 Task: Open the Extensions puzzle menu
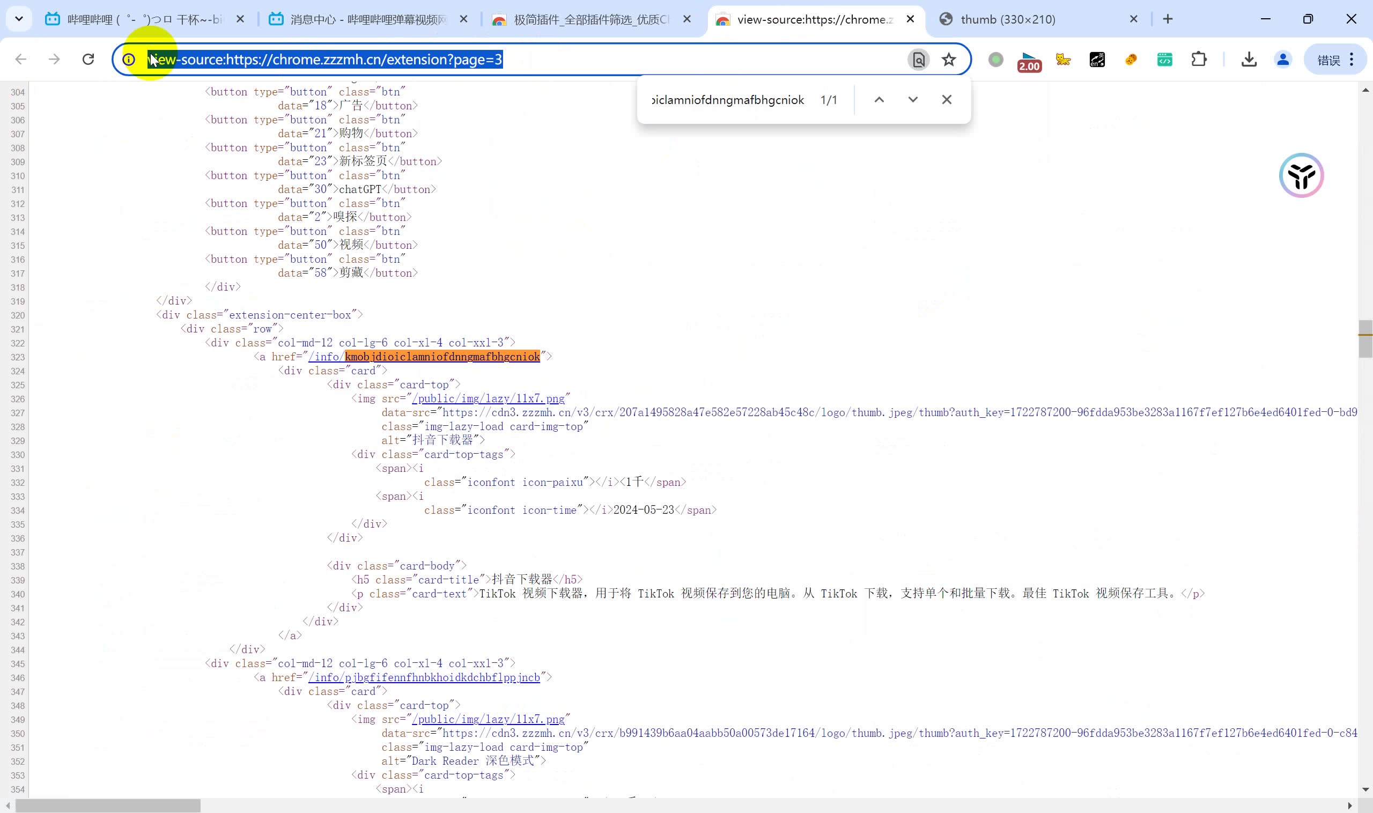1199,59
